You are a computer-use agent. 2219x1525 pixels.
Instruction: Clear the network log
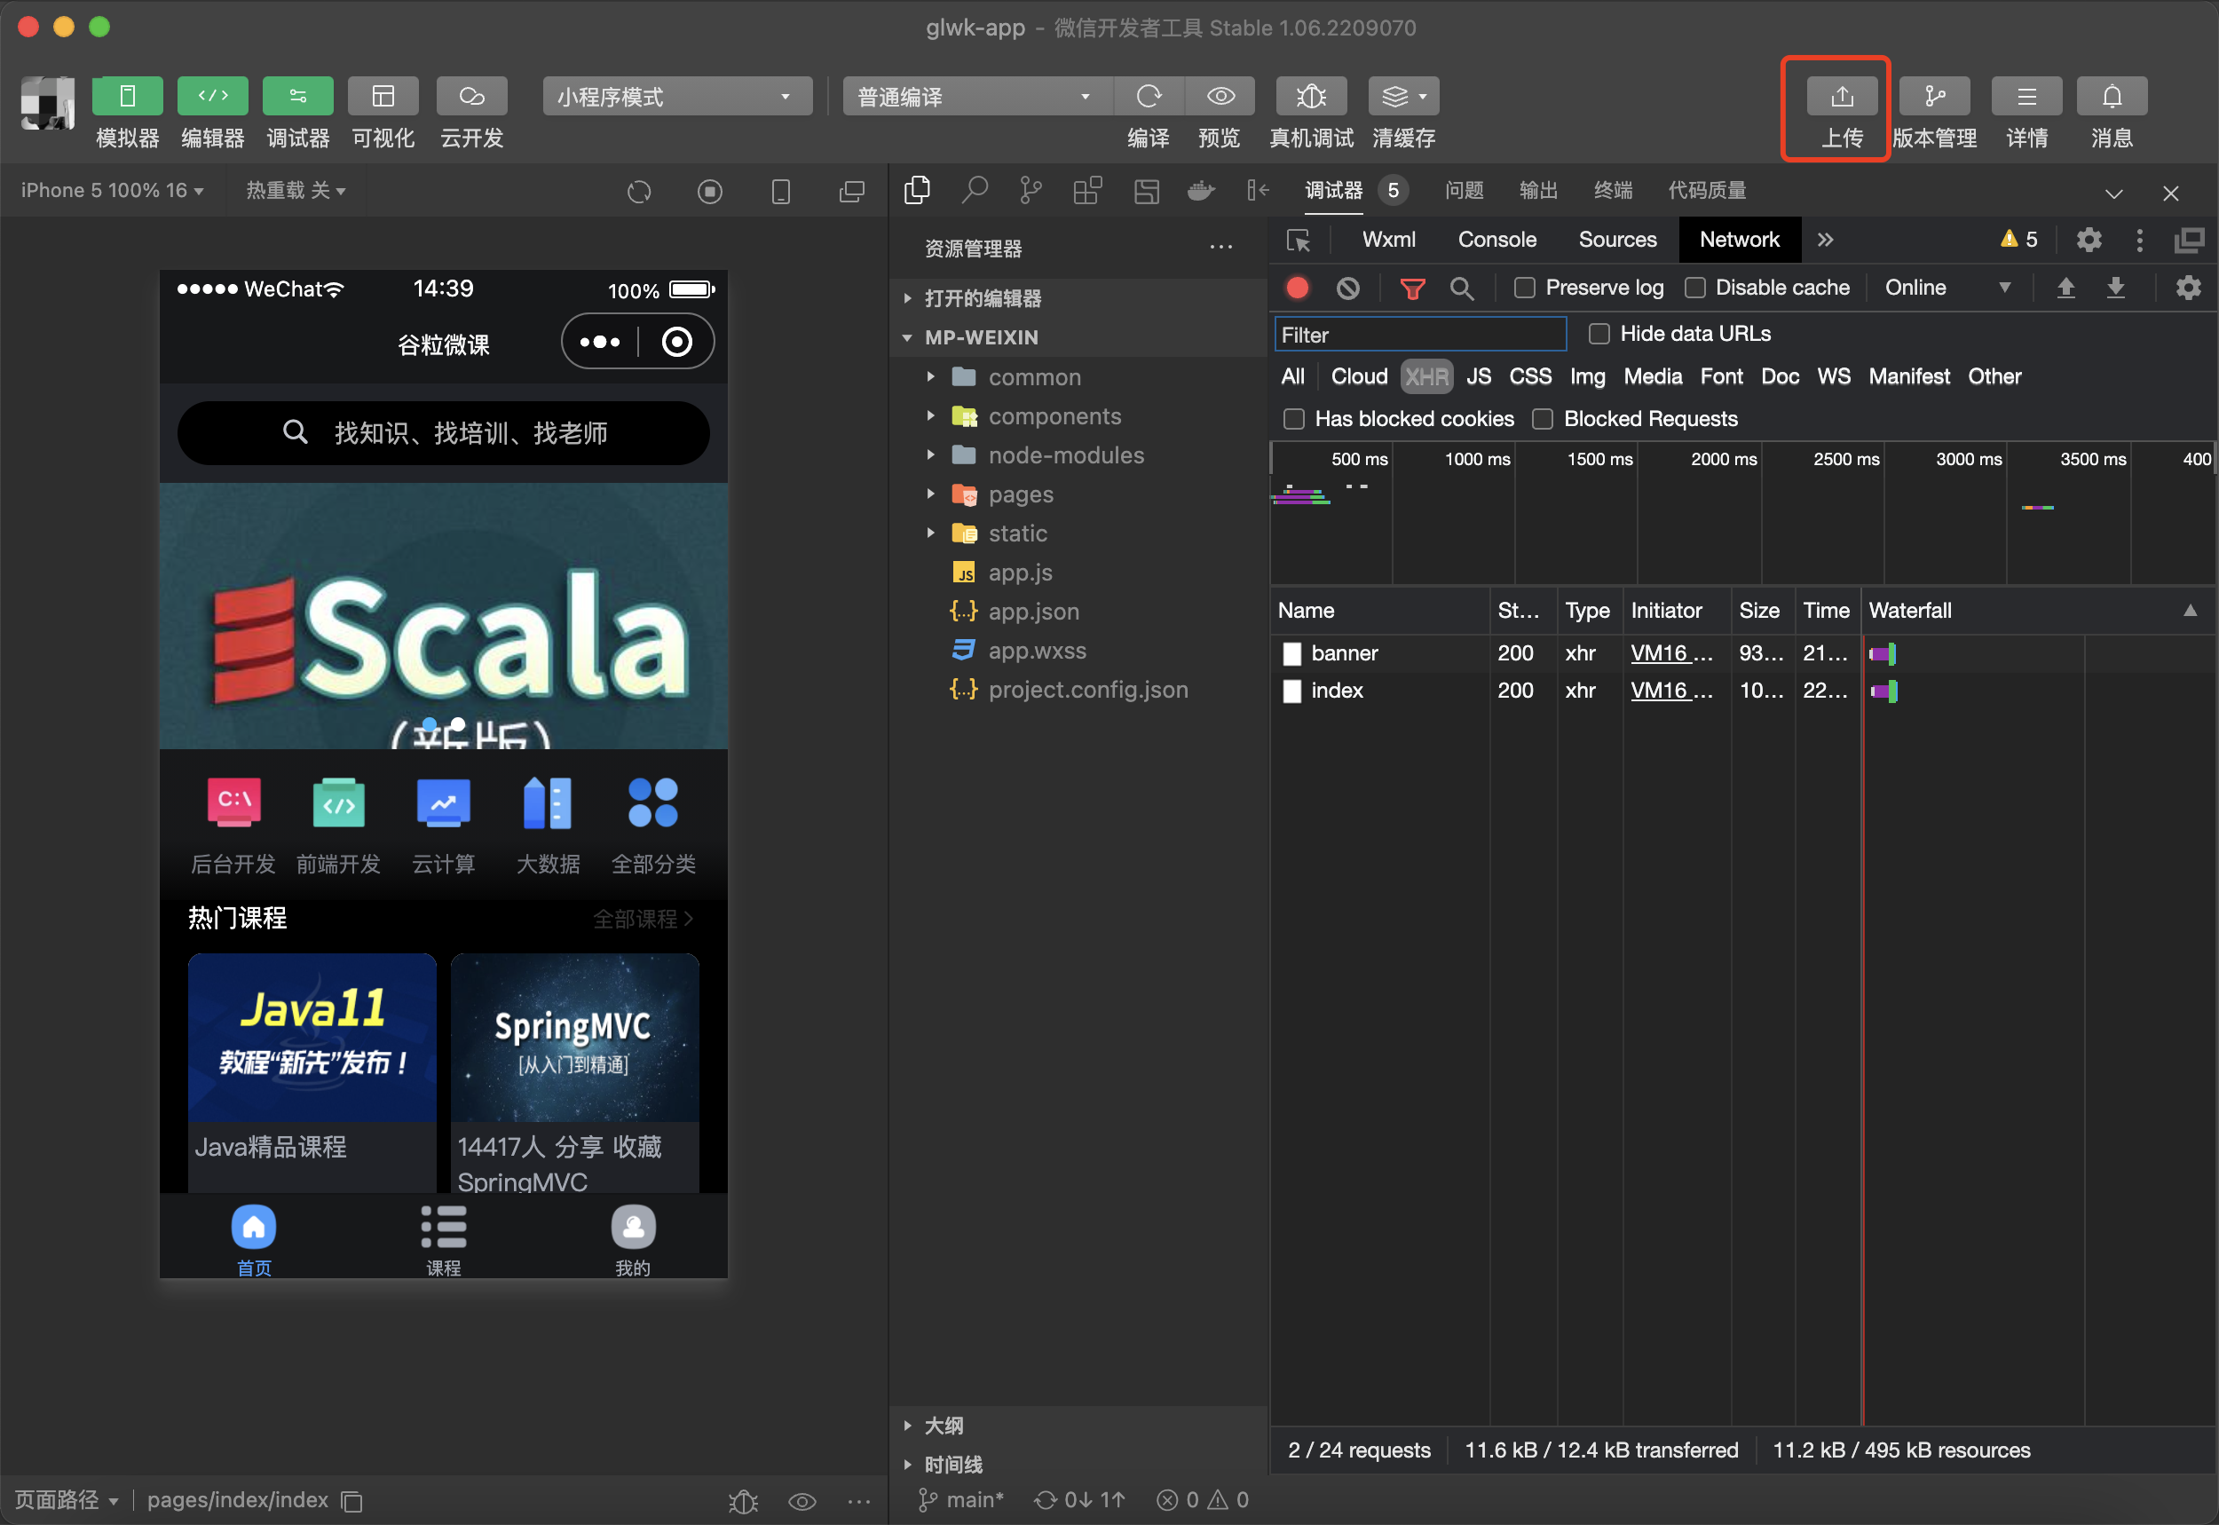(x=1348, y=288)
